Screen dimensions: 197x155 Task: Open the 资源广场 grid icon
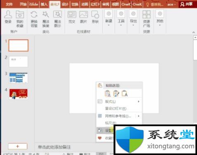point(146,14)
